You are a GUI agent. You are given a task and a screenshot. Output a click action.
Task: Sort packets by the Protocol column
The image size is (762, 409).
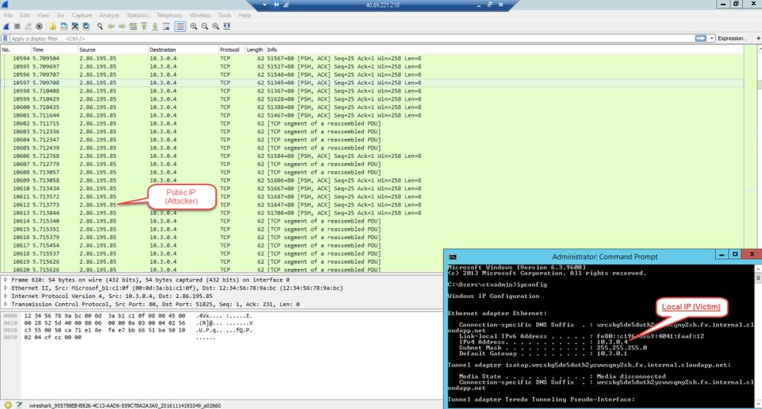231,50
